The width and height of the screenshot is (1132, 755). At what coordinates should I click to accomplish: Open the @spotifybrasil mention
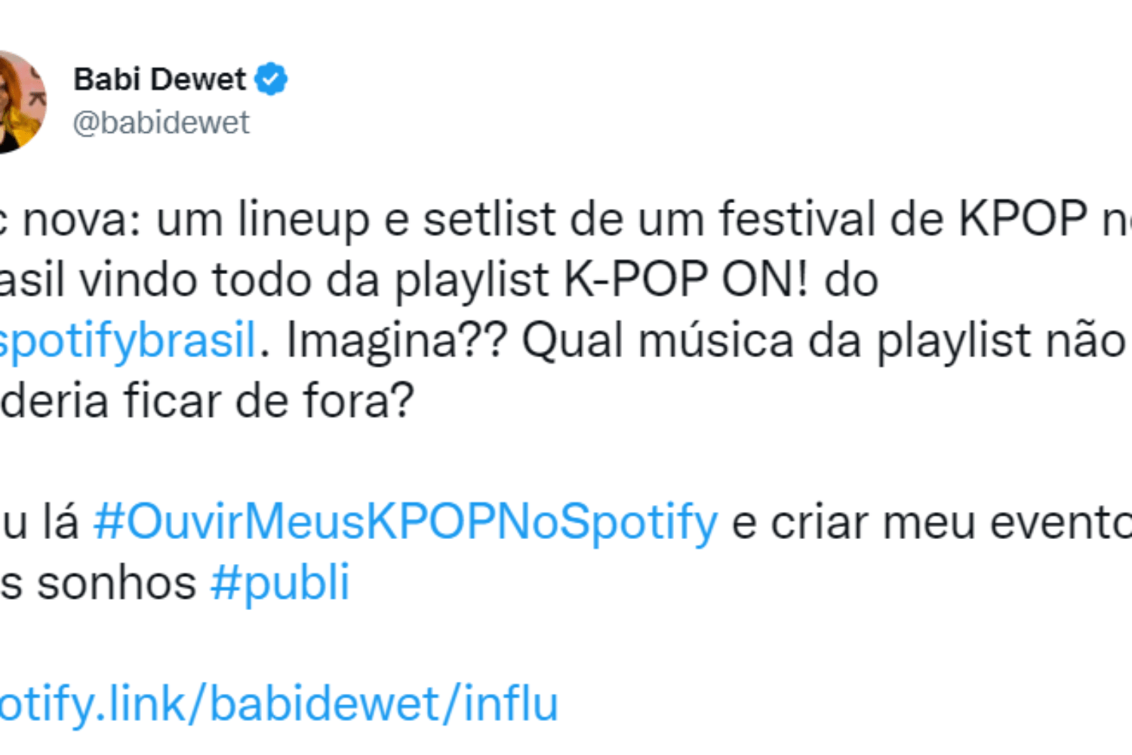(x=125, y=338)
